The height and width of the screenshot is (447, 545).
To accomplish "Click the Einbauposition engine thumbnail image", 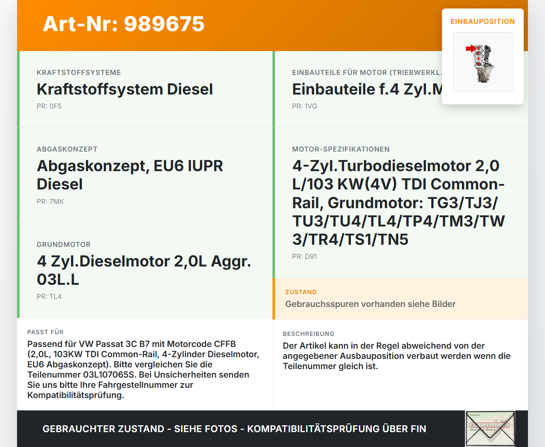I will 483,62.
